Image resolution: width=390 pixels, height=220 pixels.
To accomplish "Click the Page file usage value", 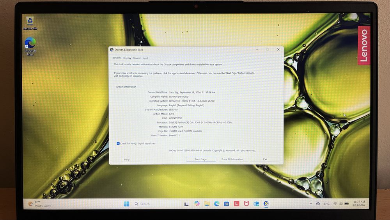I will (185, 131).
